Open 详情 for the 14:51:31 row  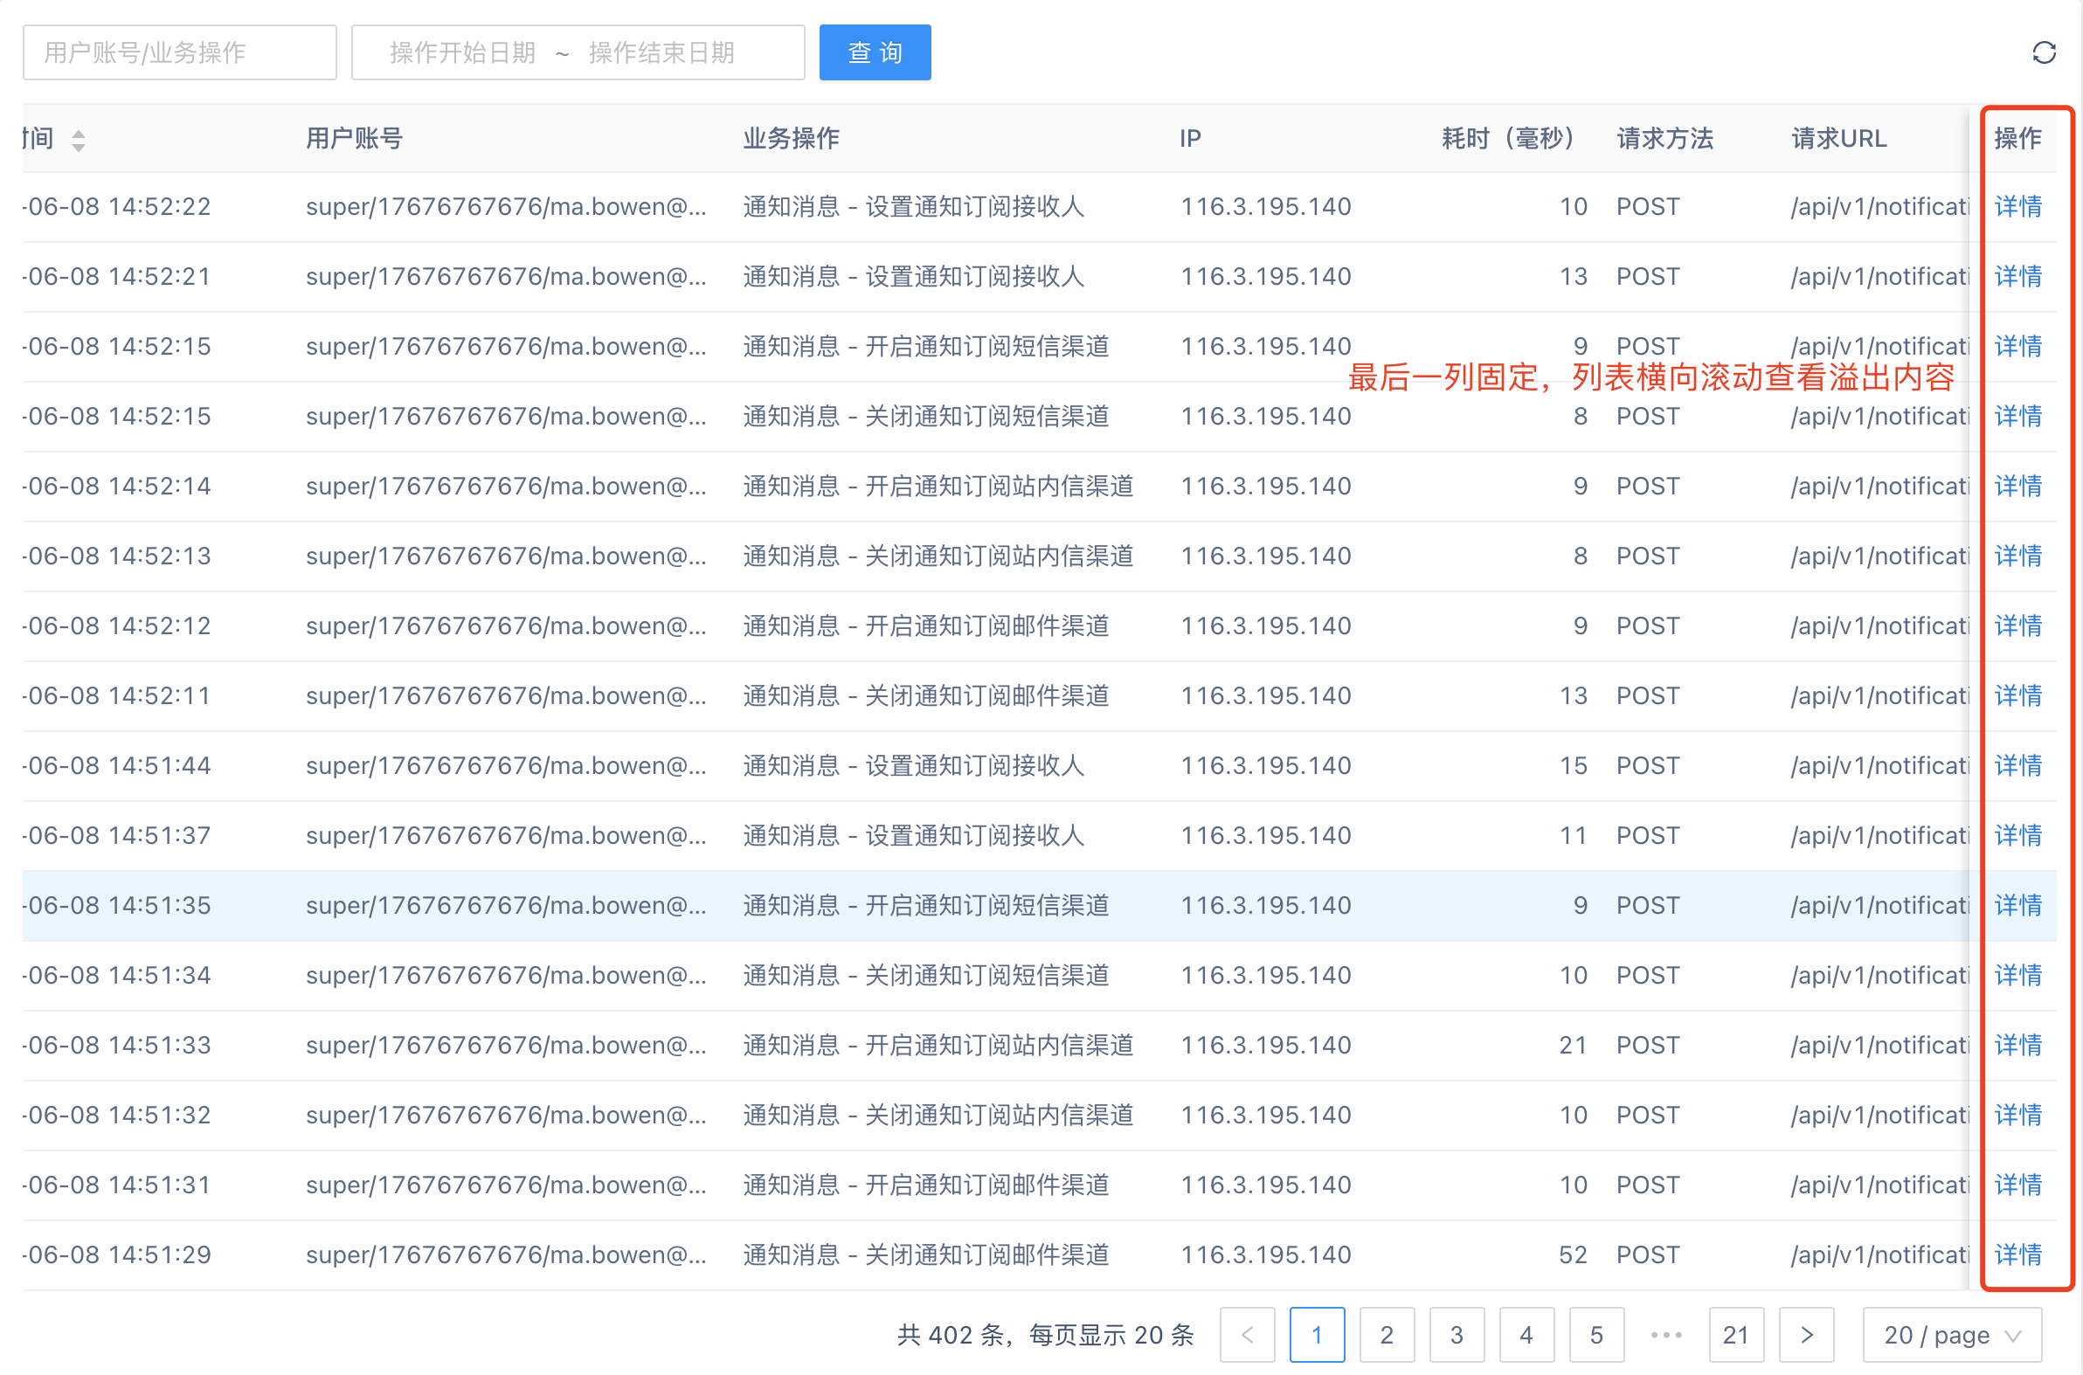(2017, 1185)
